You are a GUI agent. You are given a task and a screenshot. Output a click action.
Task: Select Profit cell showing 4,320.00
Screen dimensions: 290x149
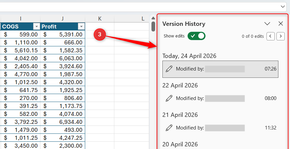pyautogui.click(x=63, y=82)
